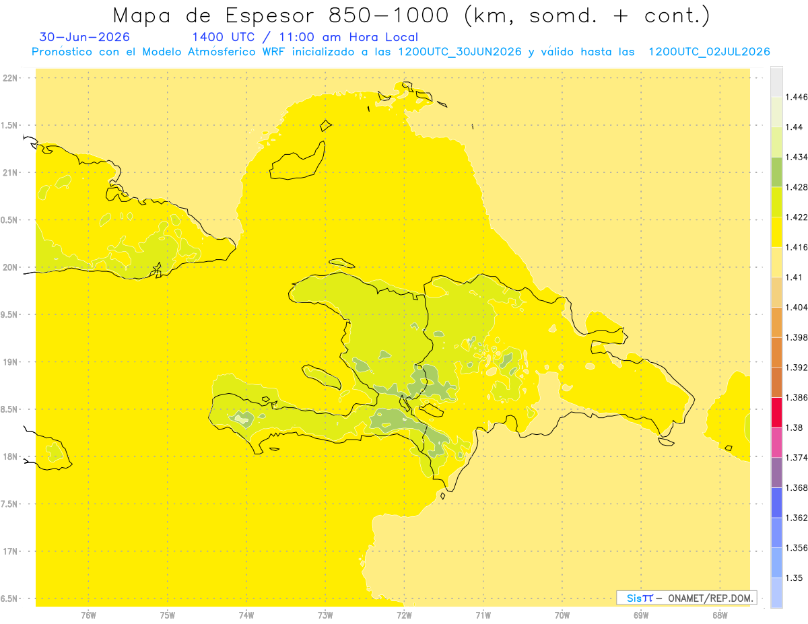Click the '74W' longitude label

pyautogui.click(x=246, y=615)
